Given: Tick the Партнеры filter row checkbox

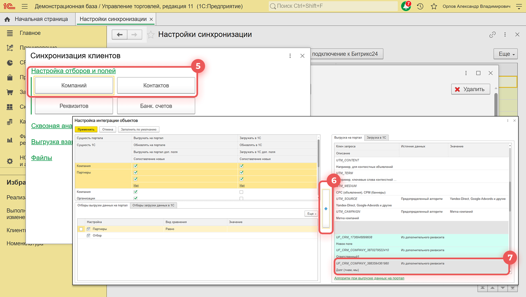Looking at the screenshot, I should coord(81,229).
